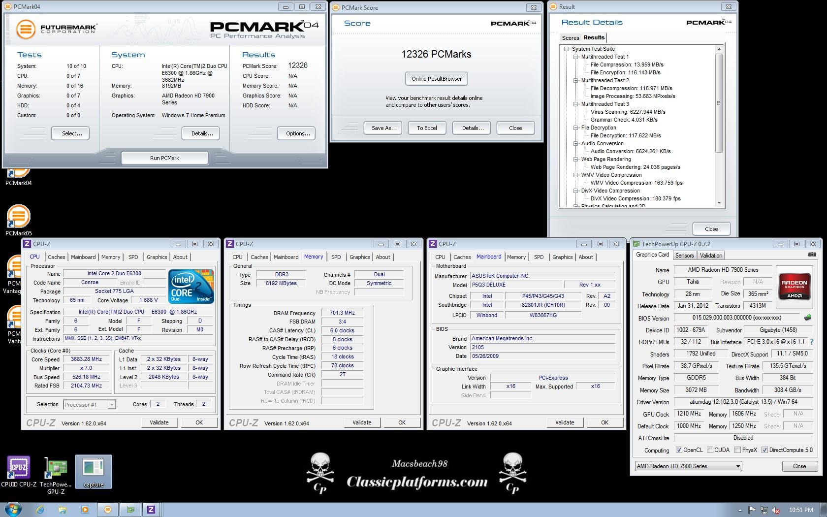This screenshot has height=517, width=827.
Task: Click the Futuremark Corporation logo
Action: (56, 29)
